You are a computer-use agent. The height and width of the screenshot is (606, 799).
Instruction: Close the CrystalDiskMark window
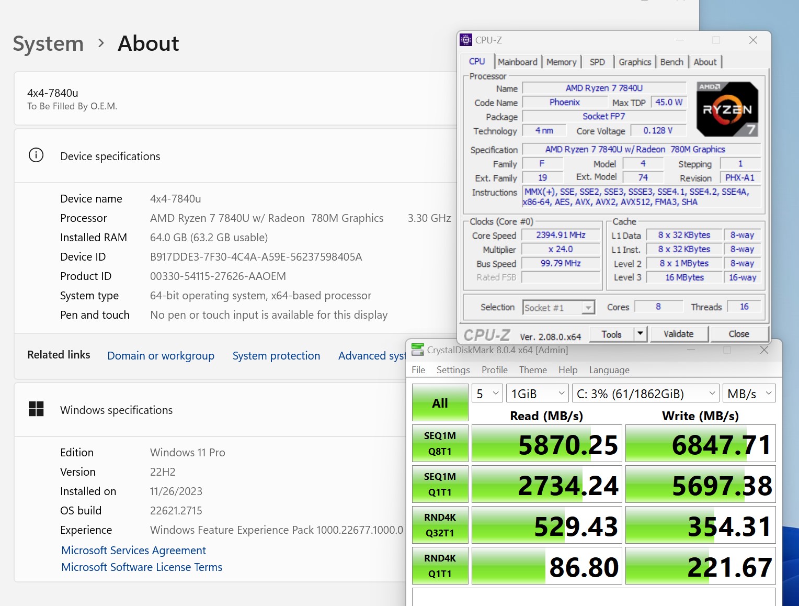[764, 350]
